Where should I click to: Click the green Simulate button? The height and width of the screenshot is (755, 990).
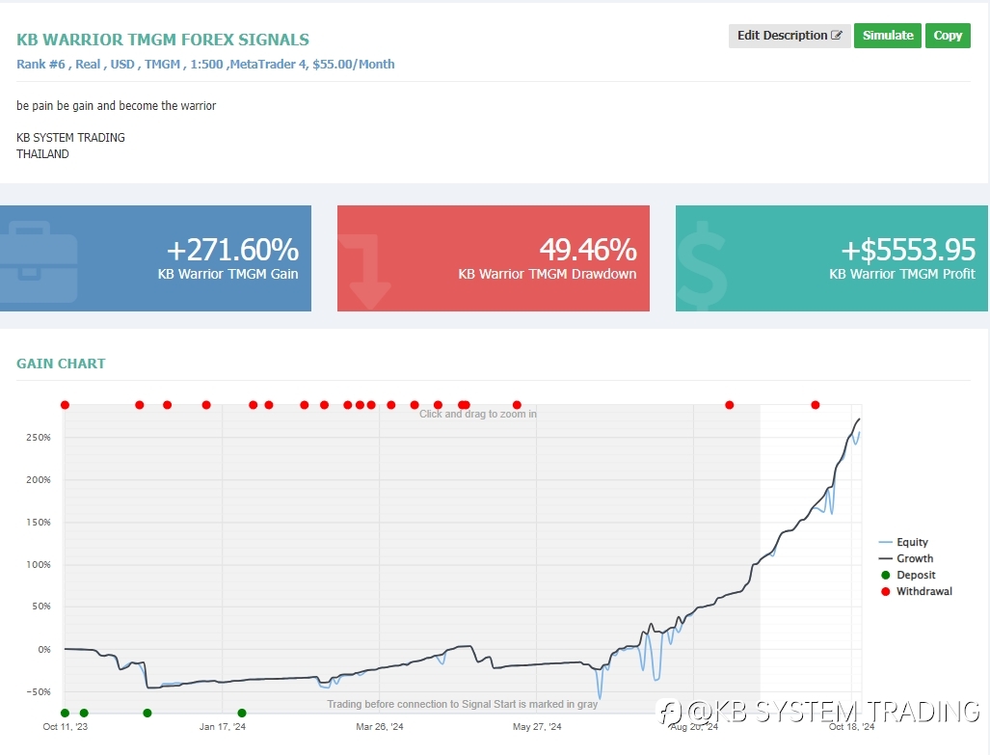[888, 36]
